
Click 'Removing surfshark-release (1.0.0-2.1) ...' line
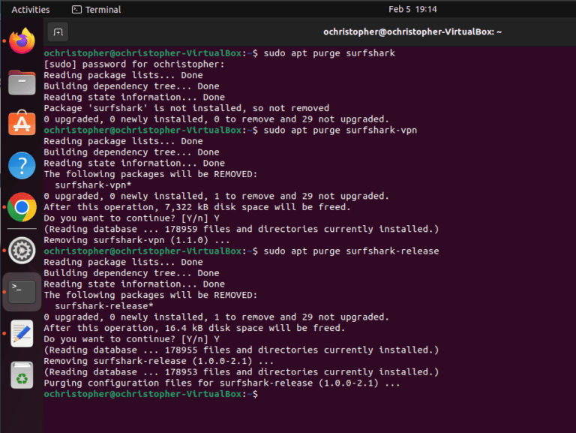[x=159, y=361]
